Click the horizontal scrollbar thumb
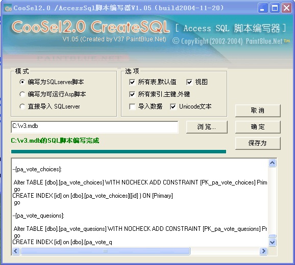Screen dimensions: 295x265 [x=105, y=251]
